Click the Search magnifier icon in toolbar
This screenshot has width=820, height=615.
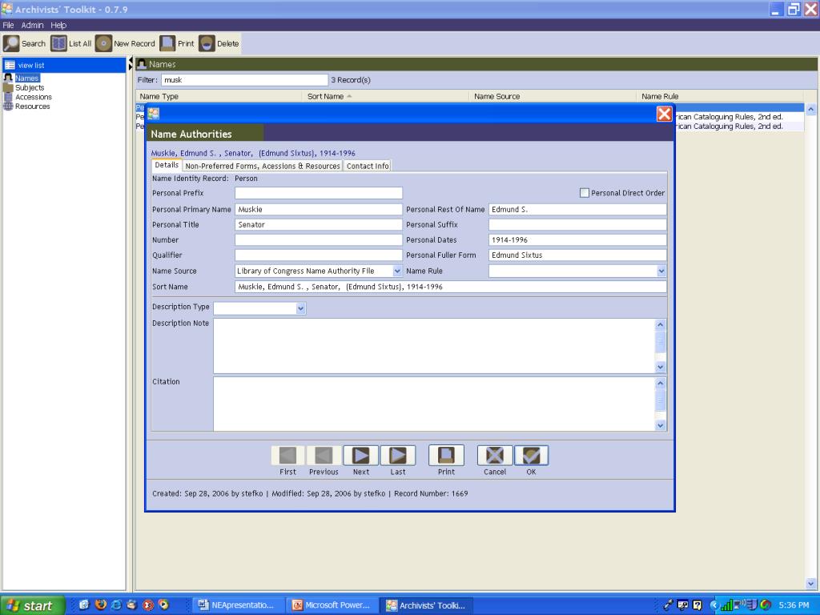11,43
